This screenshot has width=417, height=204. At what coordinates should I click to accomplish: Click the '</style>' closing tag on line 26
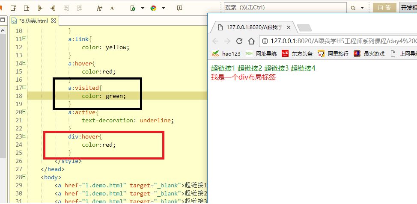click(68, 161)
